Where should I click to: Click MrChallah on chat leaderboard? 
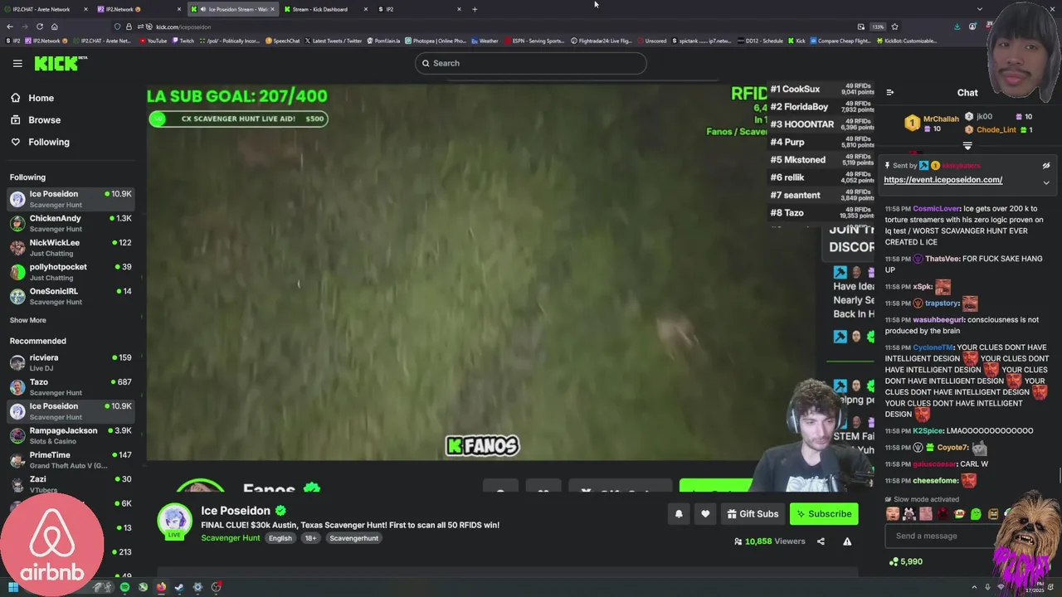point(941,119)
